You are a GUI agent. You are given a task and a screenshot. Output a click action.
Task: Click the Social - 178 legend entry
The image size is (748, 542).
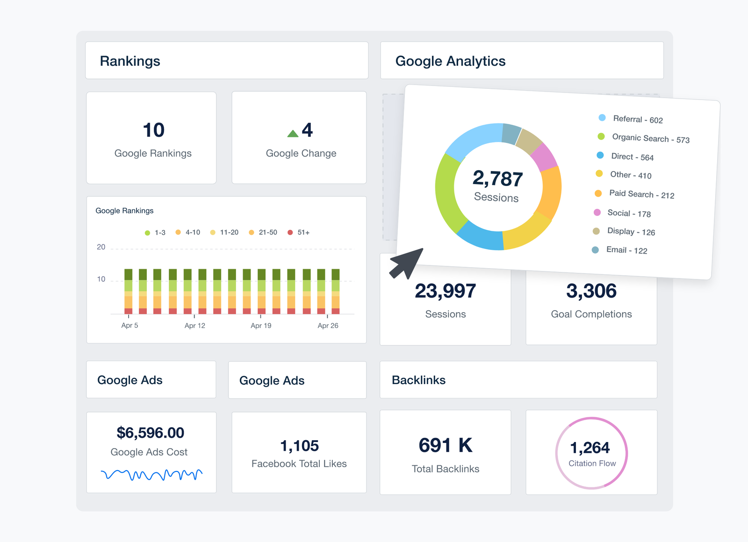click(x=622, y=213)
